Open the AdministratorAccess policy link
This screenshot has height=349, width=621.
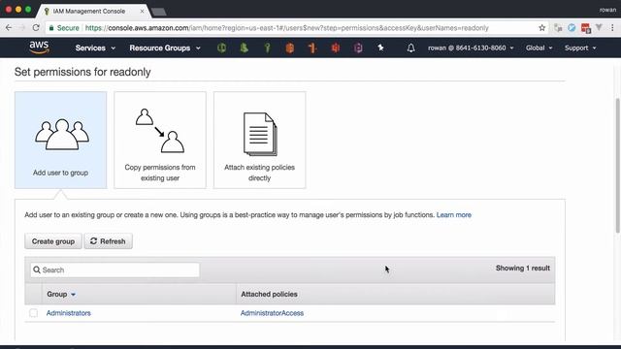tap(272, 313)
